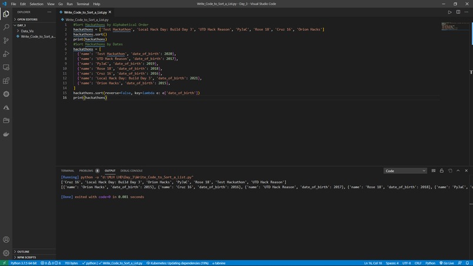Change indentation via Spaces: 4
Viewport: 473px width, 266px height.
point(392,263)
